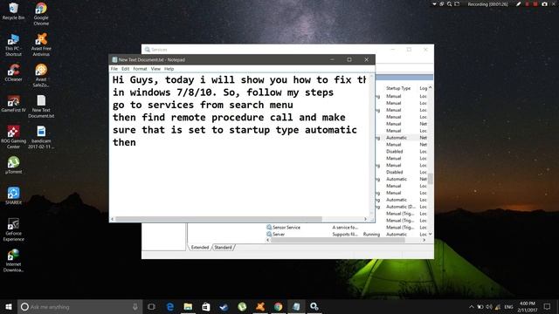
Task: Click 'Running' status in Server row
Action: (x=371, y=235)
